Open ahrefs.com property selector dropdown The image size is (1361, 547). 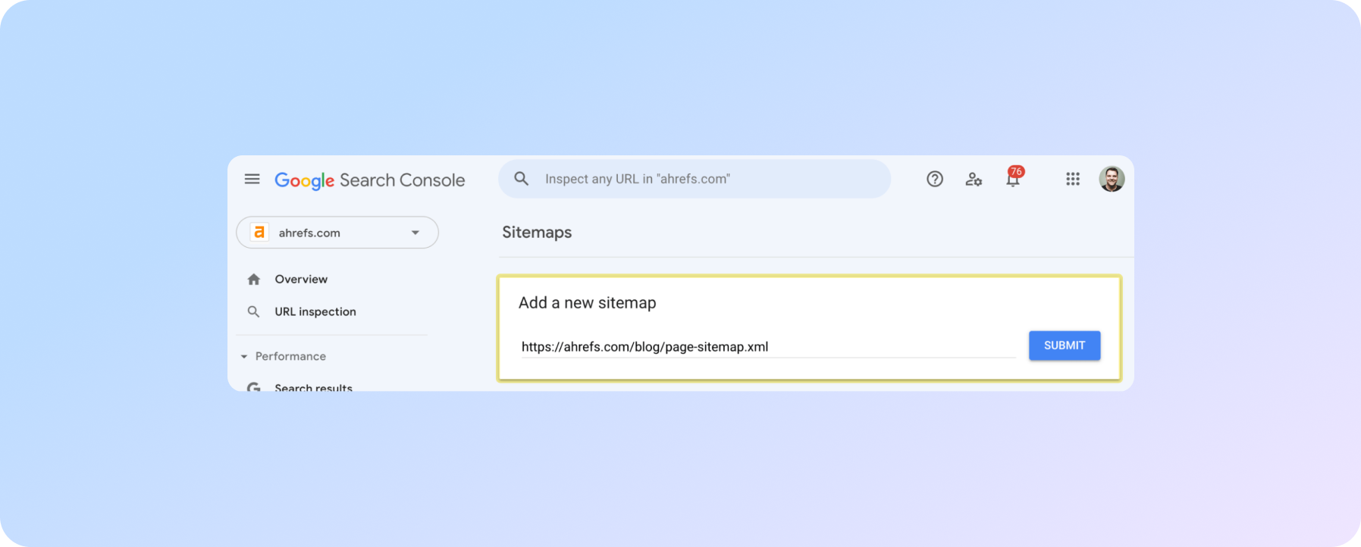click(337, 233)
